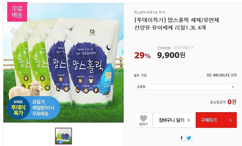Click the white arrow on 구매하기 button
Viewport: 242px width, 146px height.
231,120
